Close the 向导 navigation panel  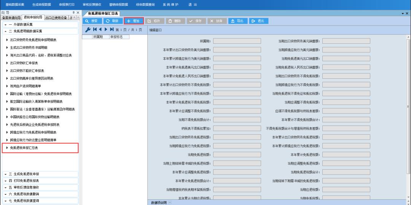point(78,13)
